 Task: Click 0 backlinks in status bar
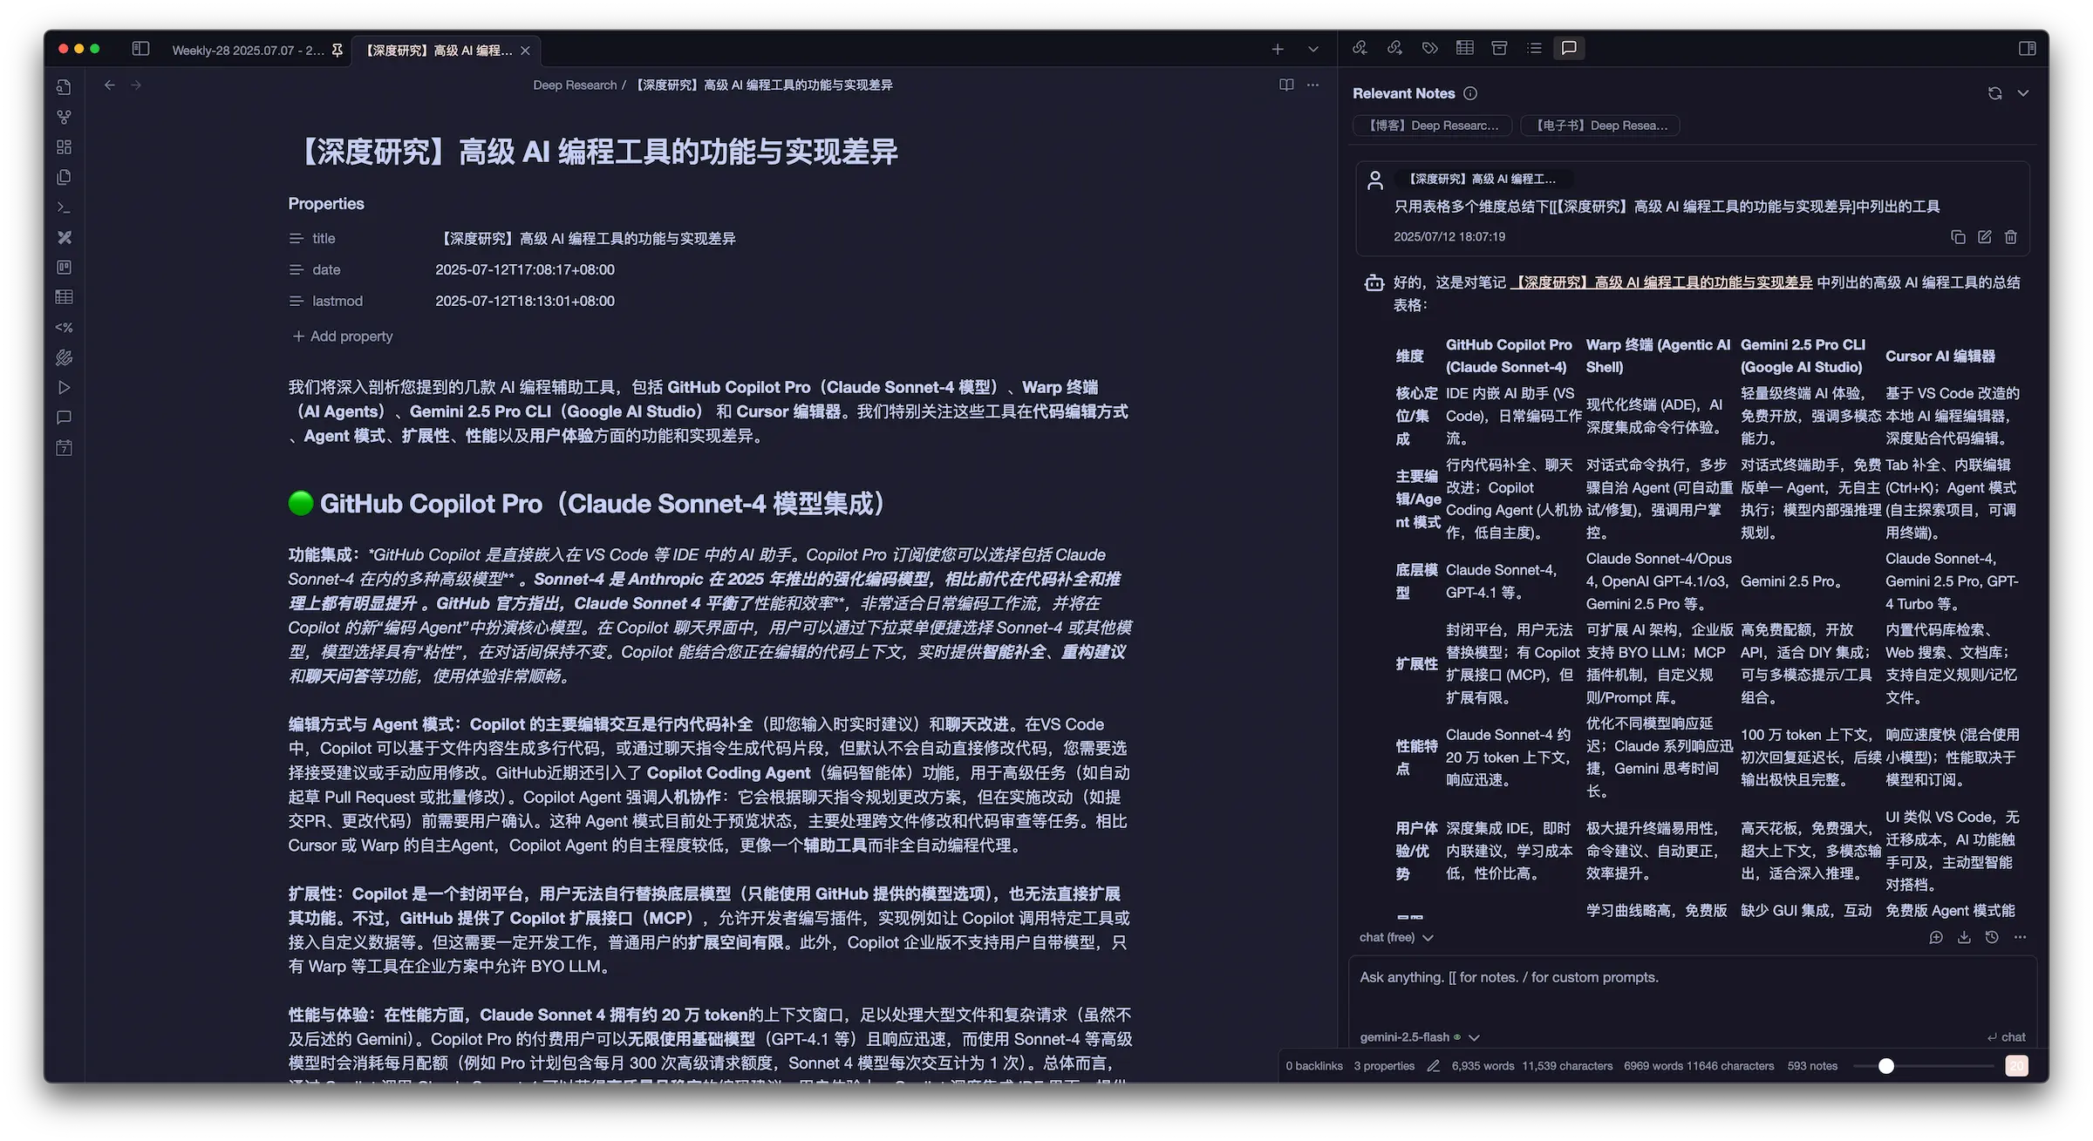point(1314,1066)
